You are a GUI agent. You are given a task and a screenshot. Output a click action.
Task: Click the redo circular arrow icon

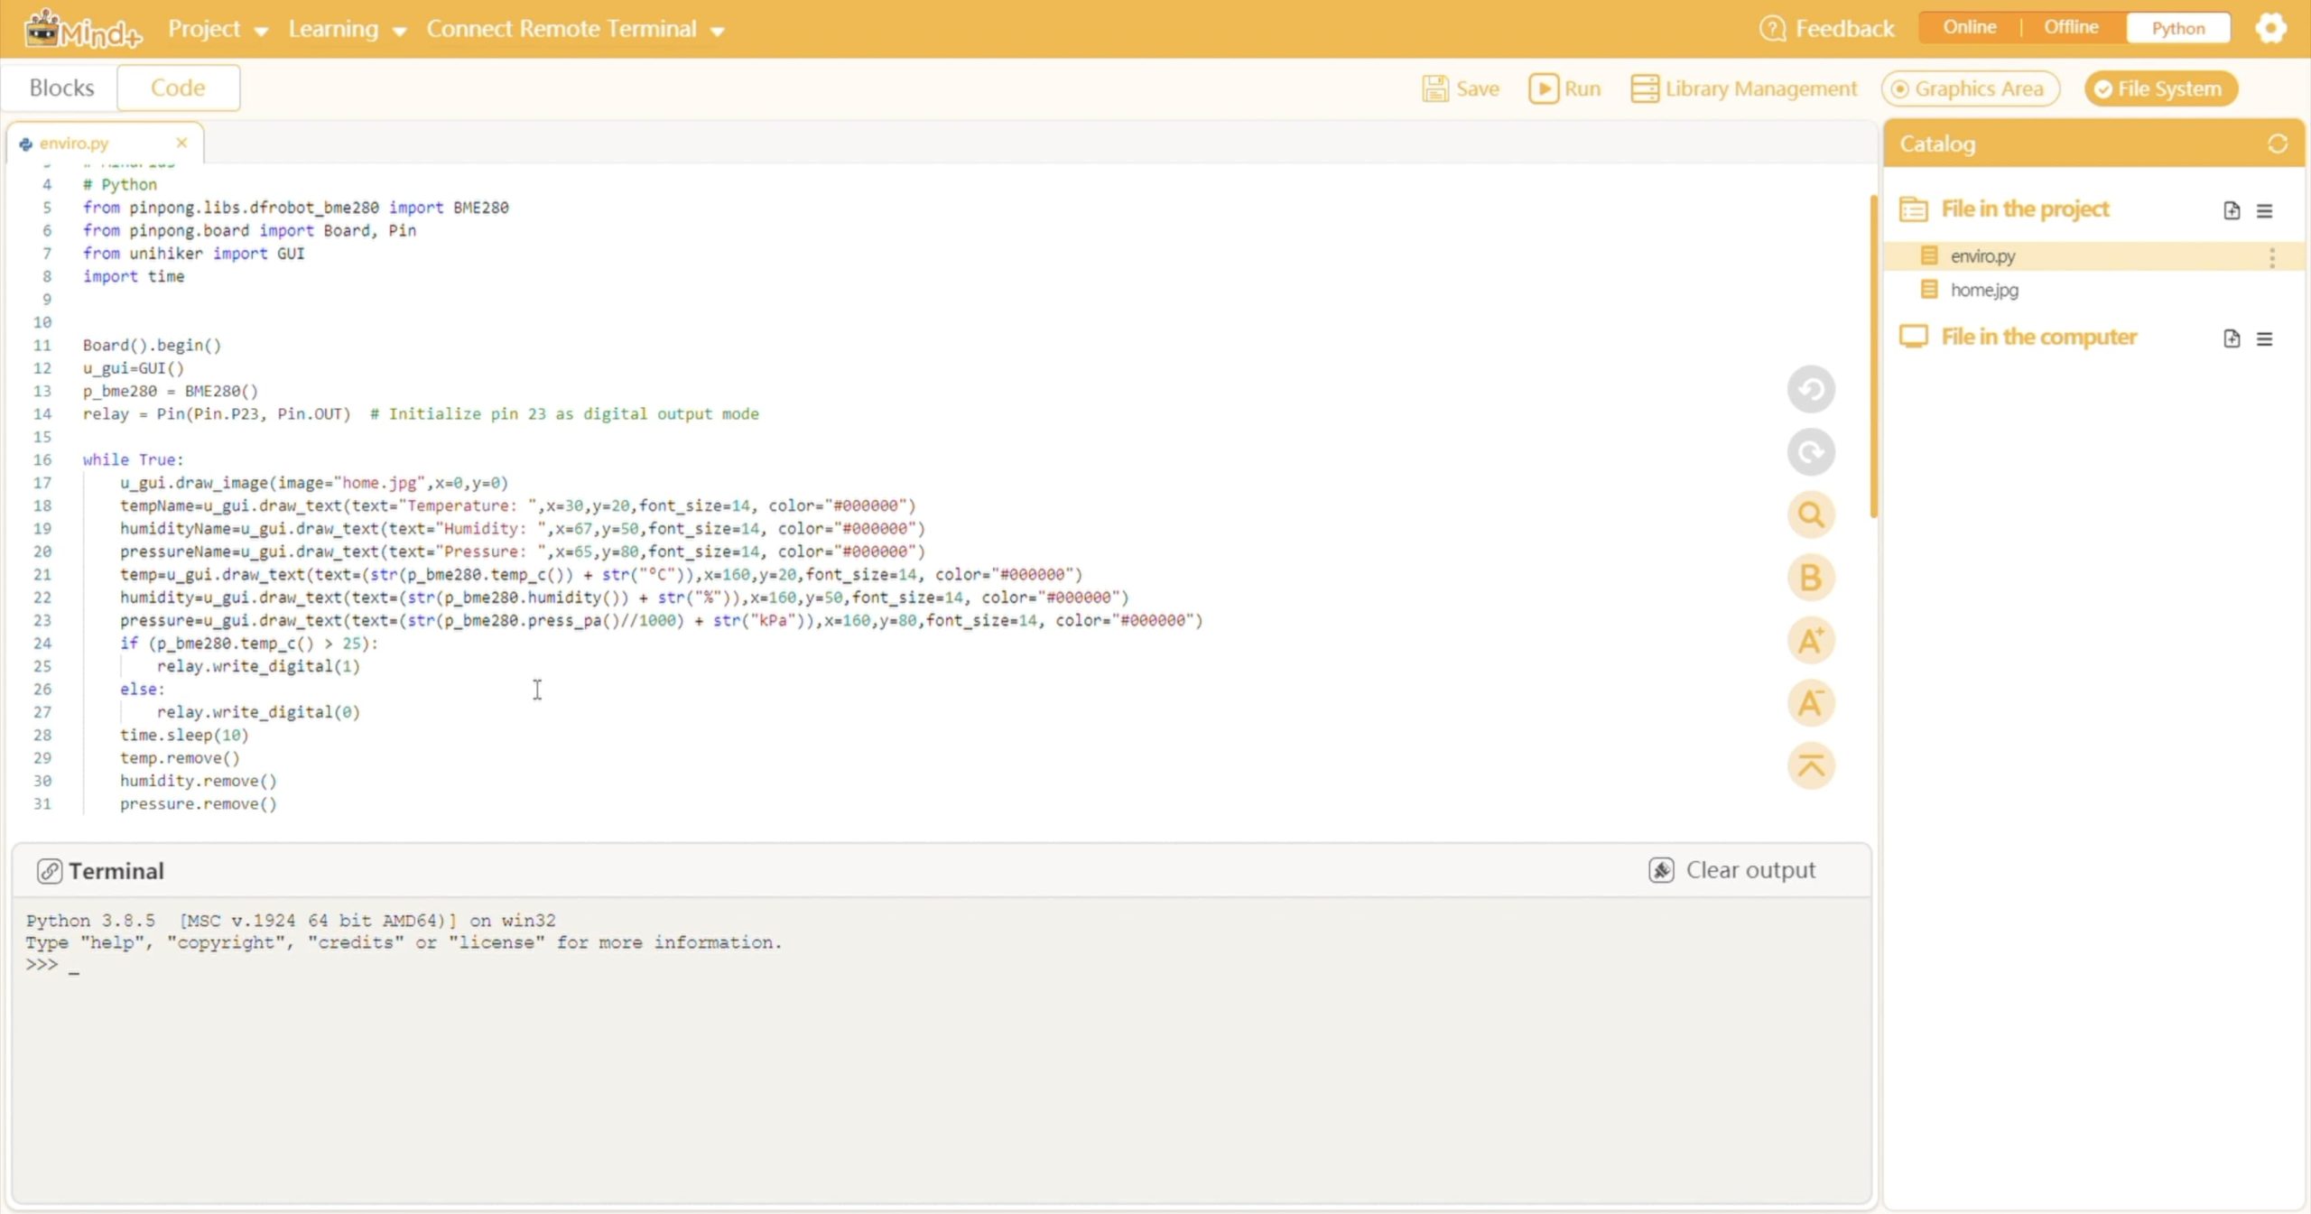tap(1810, 452)
